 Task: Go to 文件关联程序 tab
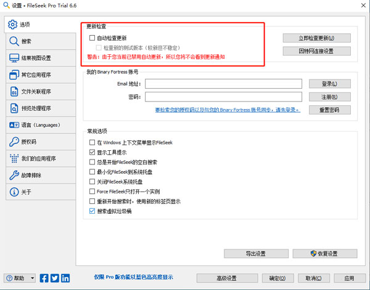coord(41,91)
